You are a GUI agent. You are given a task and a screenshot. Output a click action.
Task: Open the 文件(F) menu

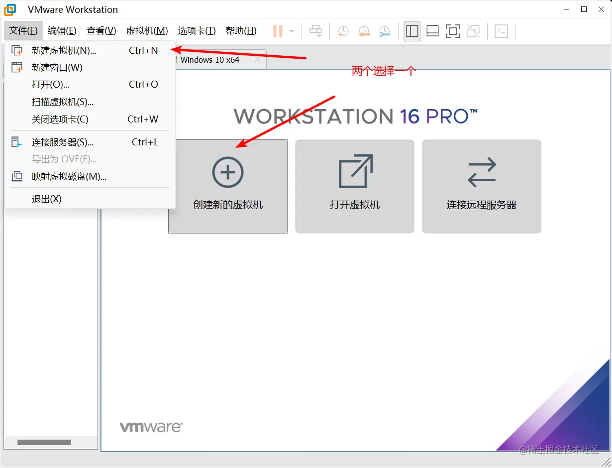click(x=23, y=31)
